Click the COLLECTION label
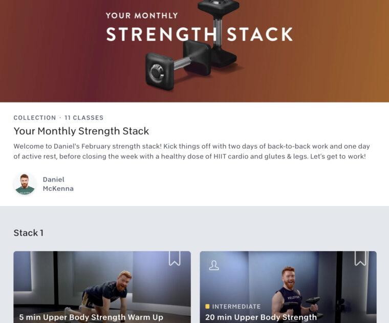389x323 pixels. tap(35, 118)
